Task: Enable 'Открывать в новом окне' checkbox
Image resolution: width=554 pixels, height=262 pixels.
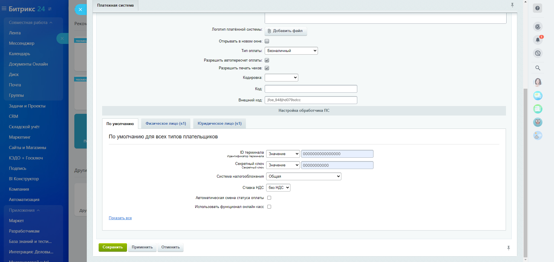Action: (267, 41)
